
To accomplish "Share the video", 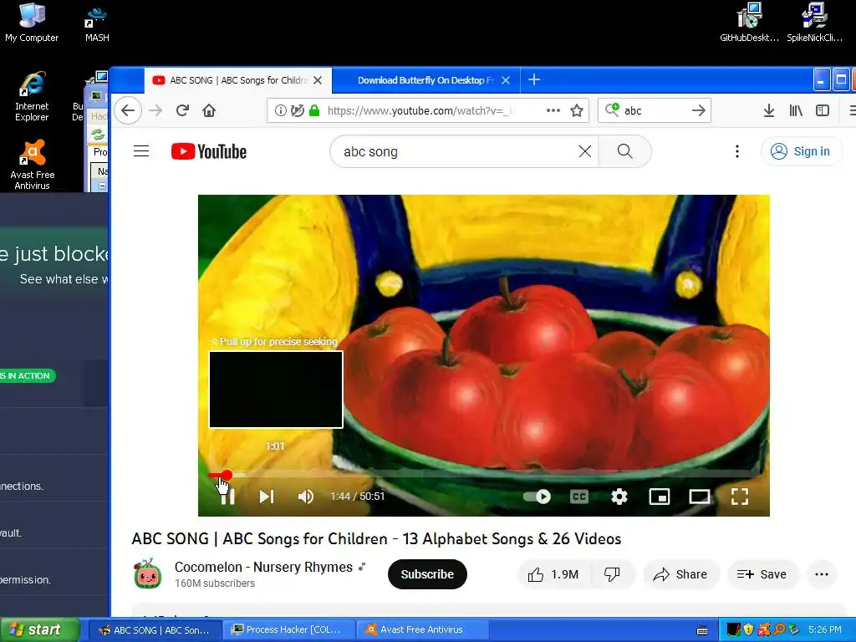I will pyautogui.click(x=680, y=574).
